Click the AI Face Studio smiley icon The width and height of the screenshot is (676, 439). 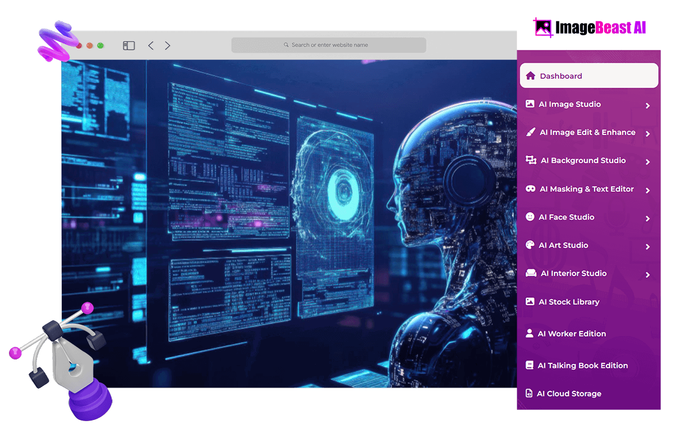tap(530, 217)
